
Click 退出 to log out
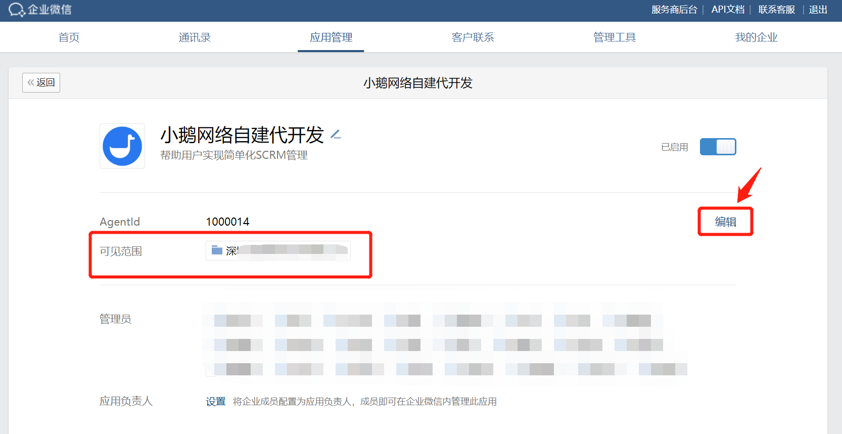point(818,10)
